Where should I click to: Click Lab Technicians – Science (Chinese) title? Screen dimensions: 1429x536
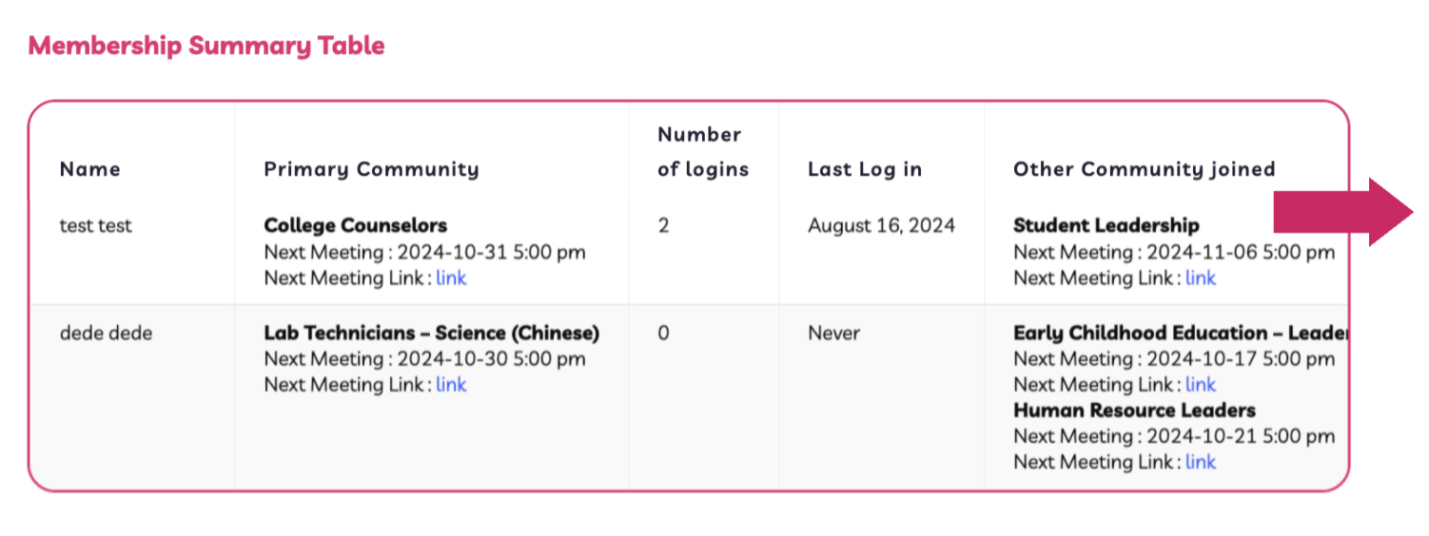click(x=432, y=334)
